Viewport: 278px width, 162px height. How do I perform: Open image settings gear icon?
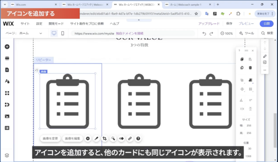click(88, 139)
